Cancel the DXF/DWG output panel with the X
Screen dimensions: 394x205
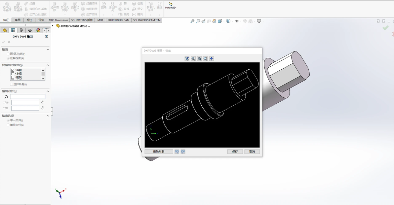point(9,42)
